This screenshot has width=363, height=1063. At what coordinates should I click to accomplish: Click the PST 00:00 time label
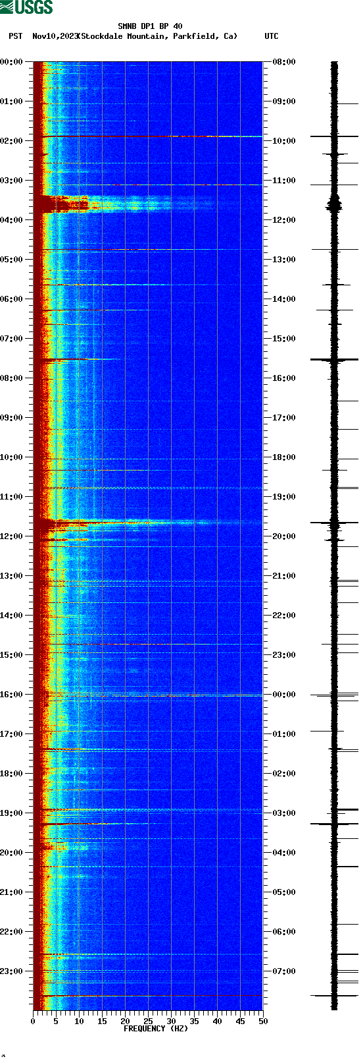click(12, 62)
